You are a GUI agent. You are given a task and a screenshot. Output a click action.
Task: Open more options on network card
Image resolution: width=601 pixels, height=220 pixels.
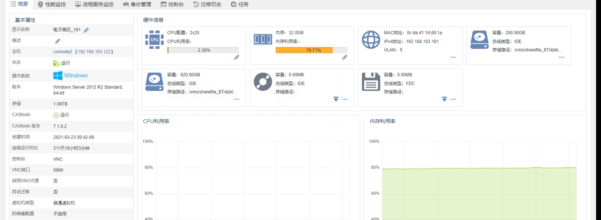tap(453, 58)
